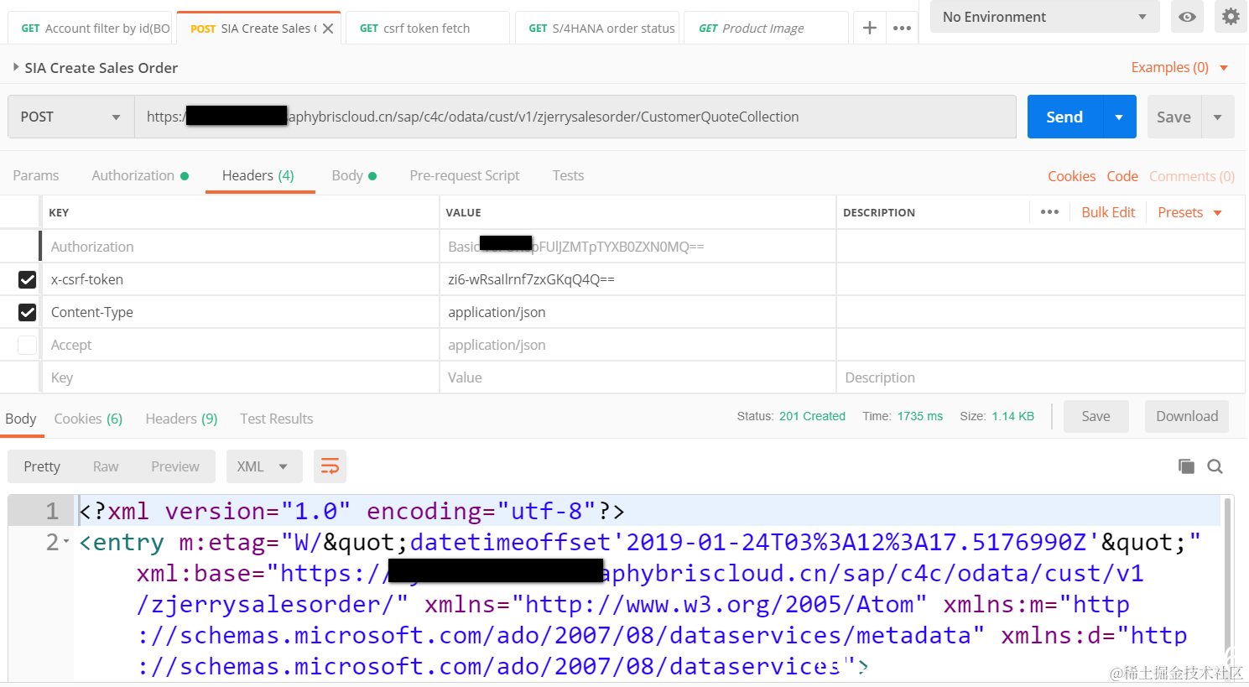Viewport: 1249px width, 687px height.
Task: Click the environment quick look eye icon
Action: pos(1187,17)
